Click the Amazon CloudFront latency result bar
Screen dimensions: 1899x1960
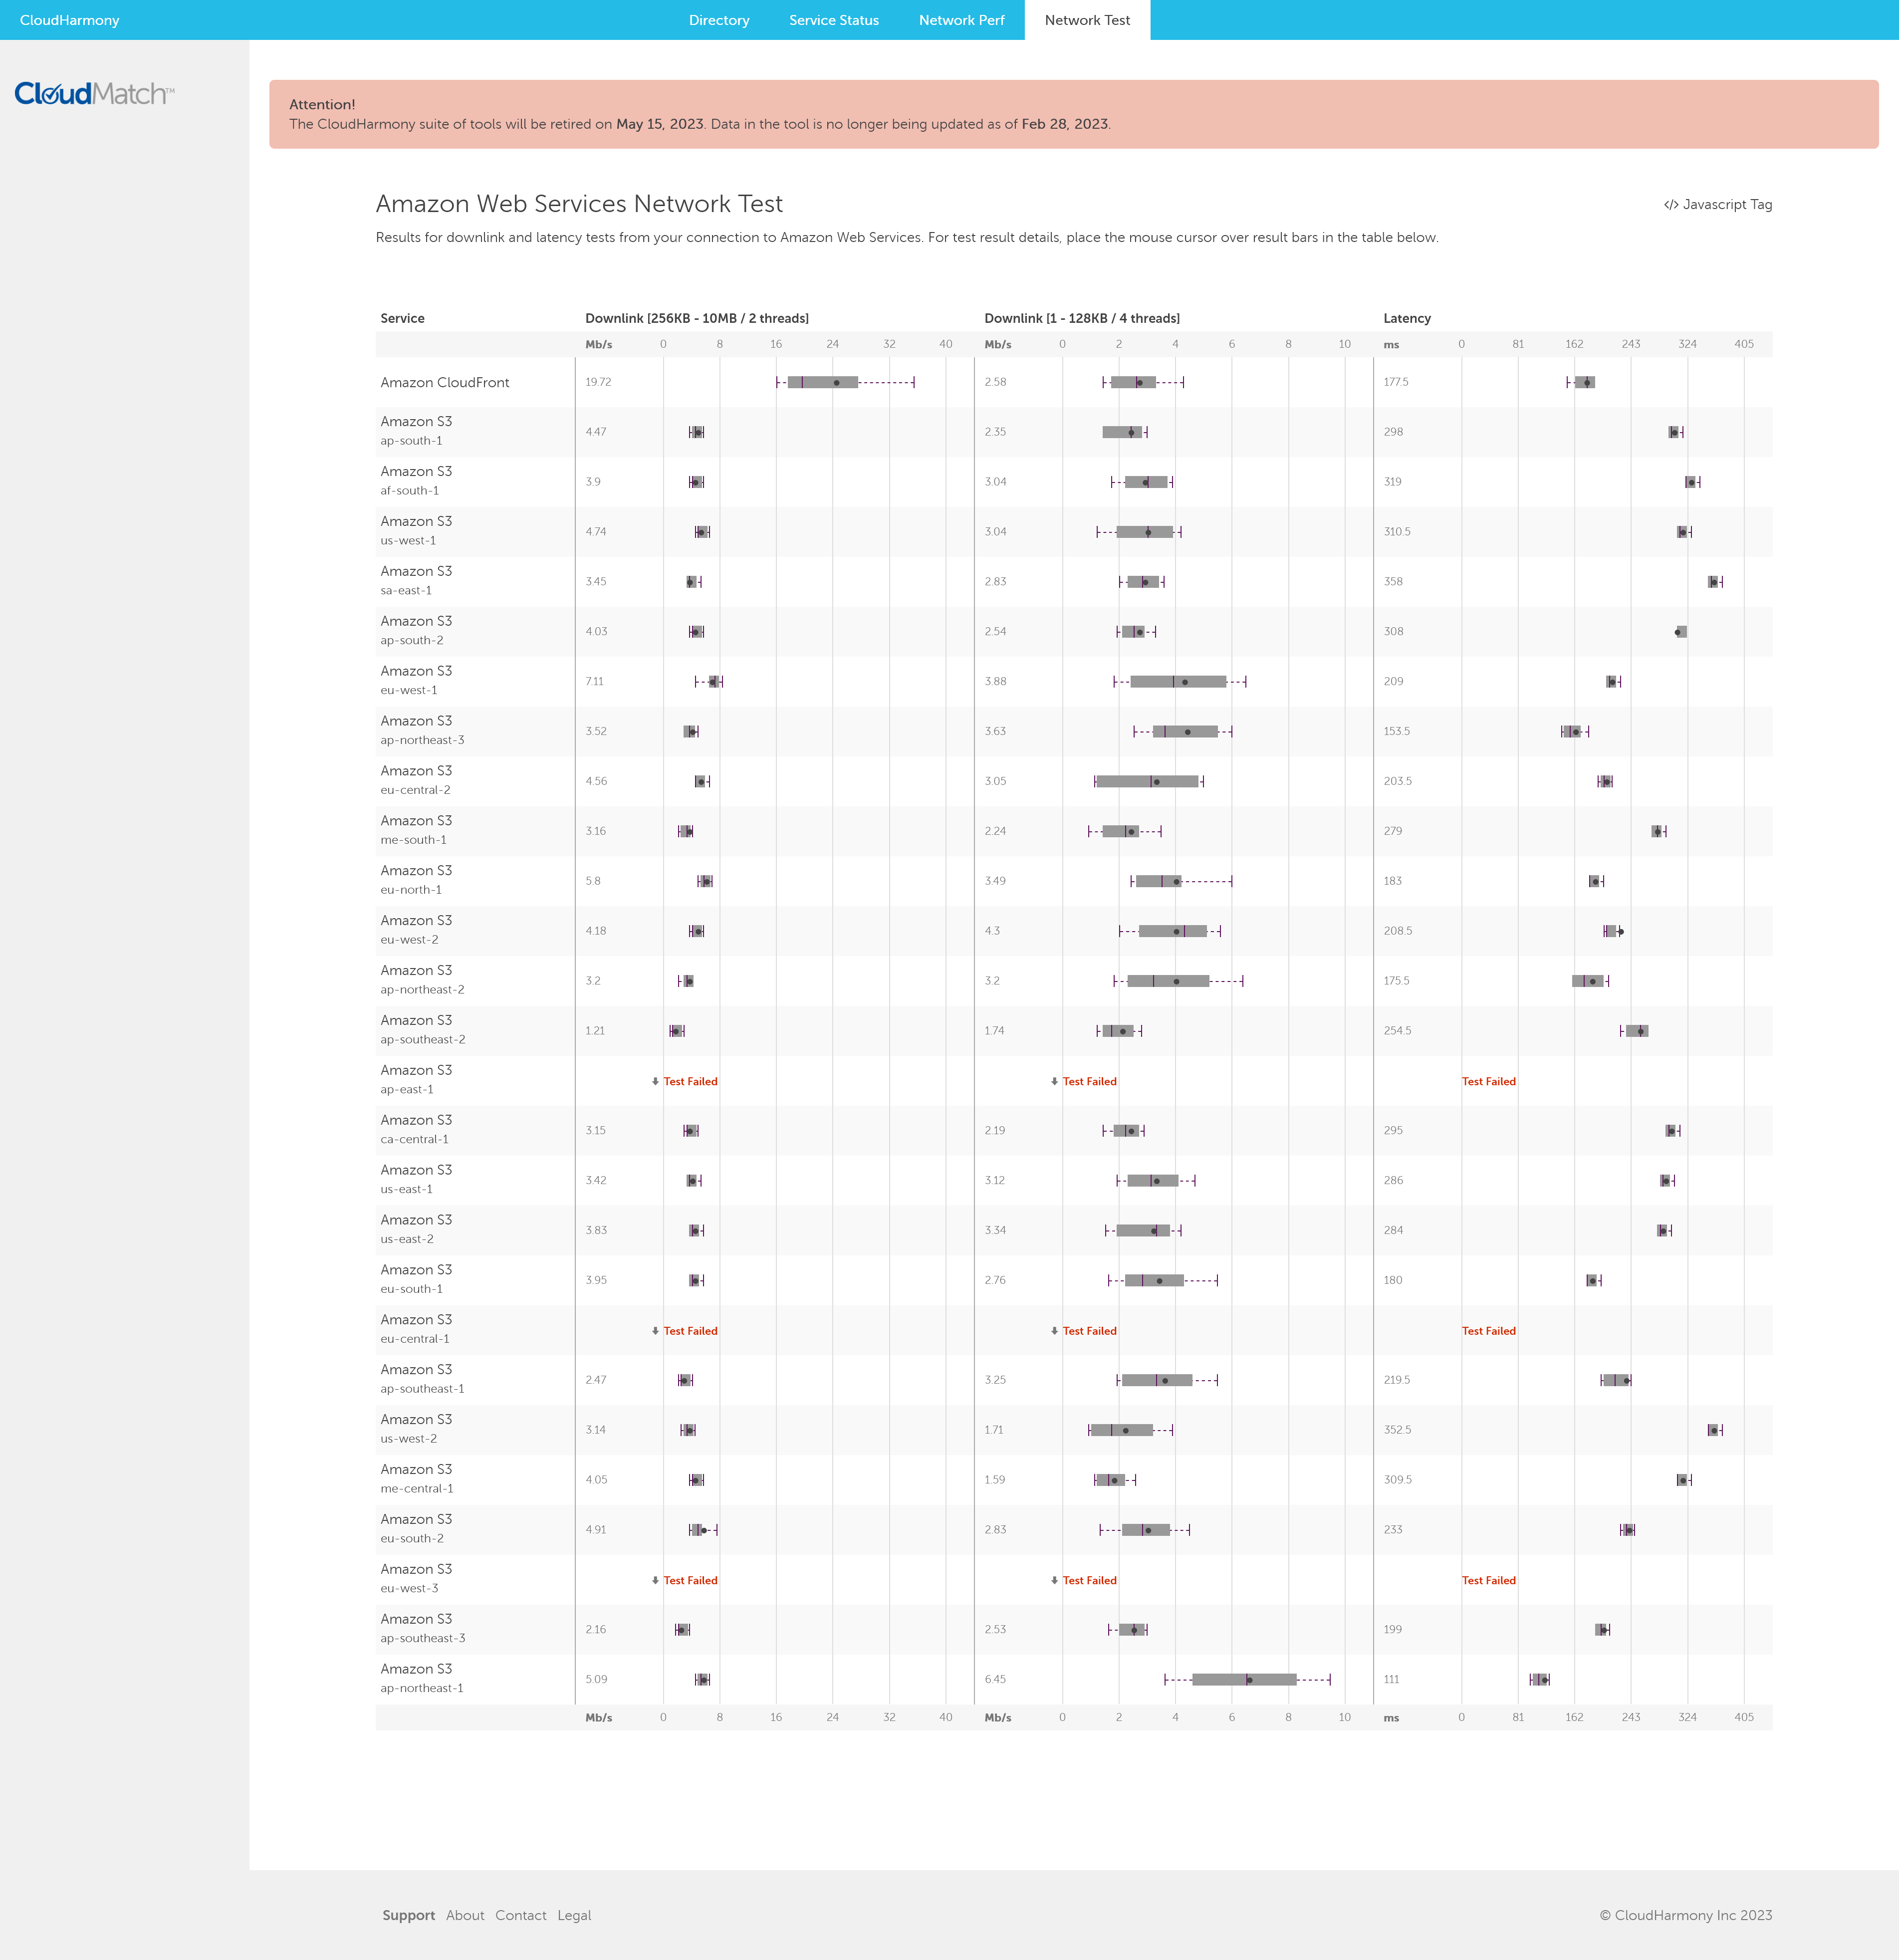[1581, 382]
